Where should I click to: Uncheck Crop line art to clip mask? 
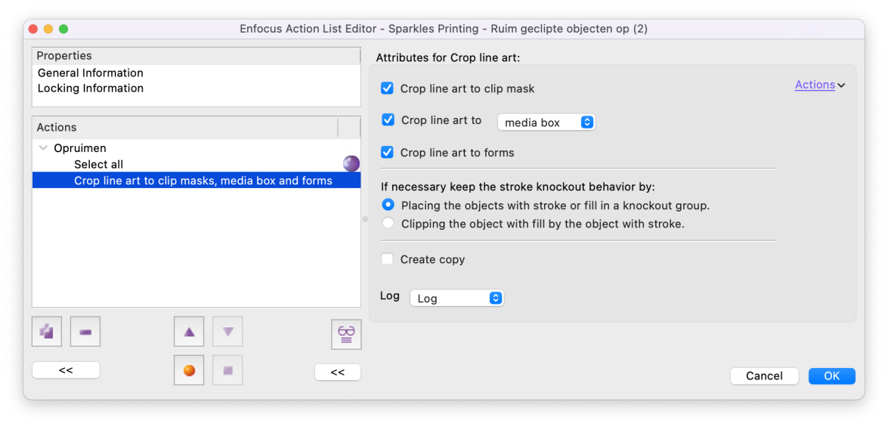click(x=388, y=88)
